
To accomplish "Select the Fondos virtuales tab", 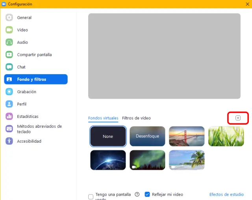I will pyautogui.click(x=103, y=118).
